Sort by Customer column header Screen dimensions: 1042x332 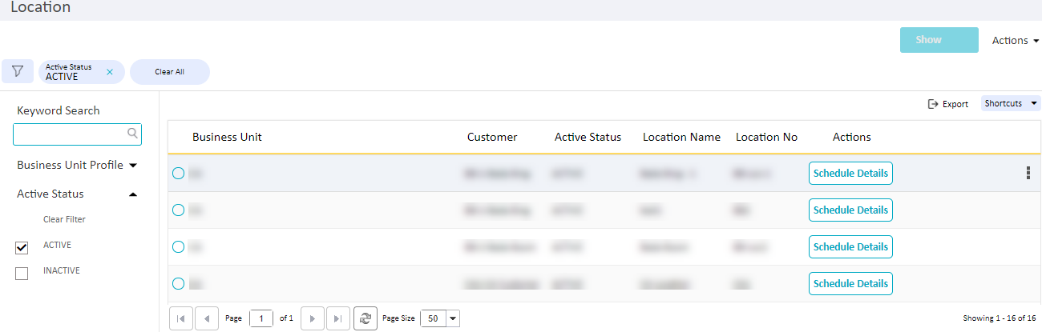pyautogui.click(x=492, y=137)
